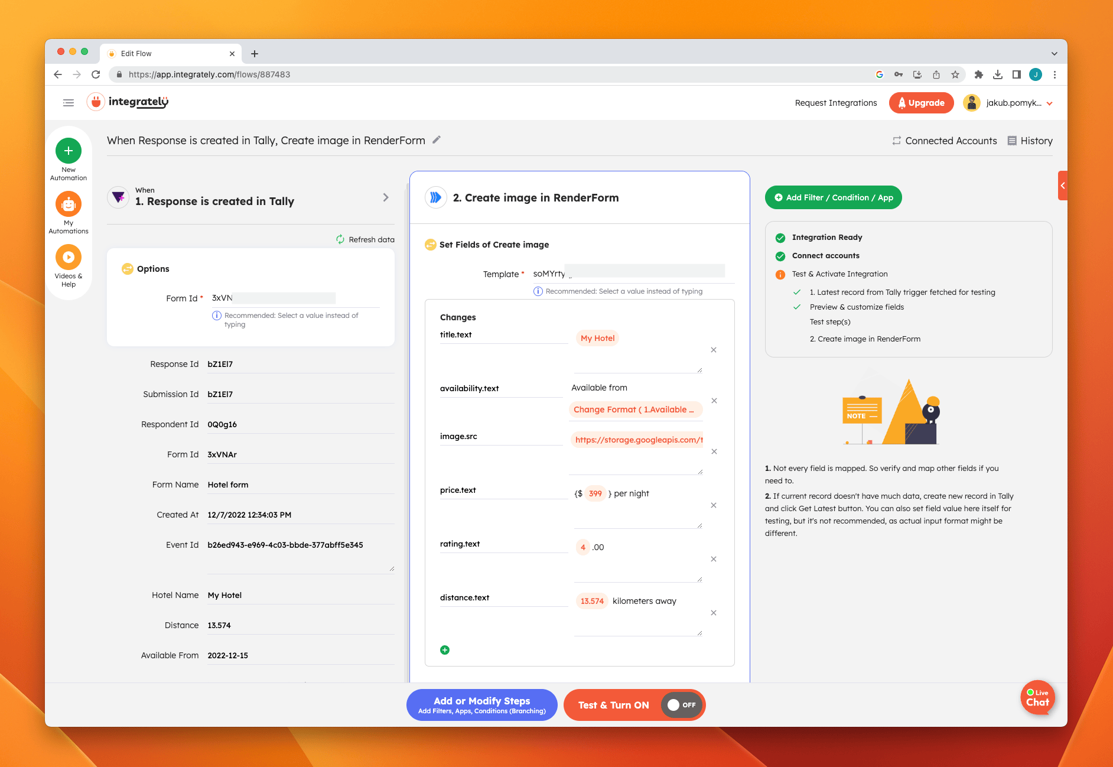Viewport: 1113px width, 767px height.
Task: Open the Live Chat bubble
Action: pos(1037,698)
